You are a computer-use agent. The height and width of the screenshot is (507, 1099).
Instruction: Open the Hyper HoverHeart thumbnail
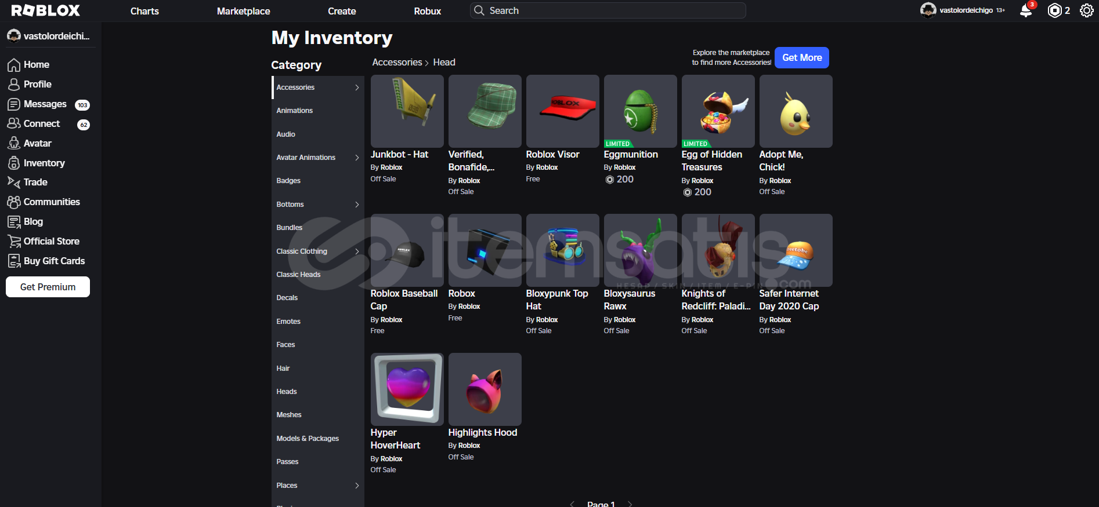(407, 389)
